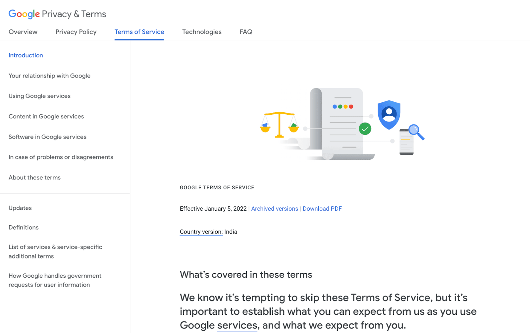
Task: Click the terms document illustration
Action: pos(342,124)
